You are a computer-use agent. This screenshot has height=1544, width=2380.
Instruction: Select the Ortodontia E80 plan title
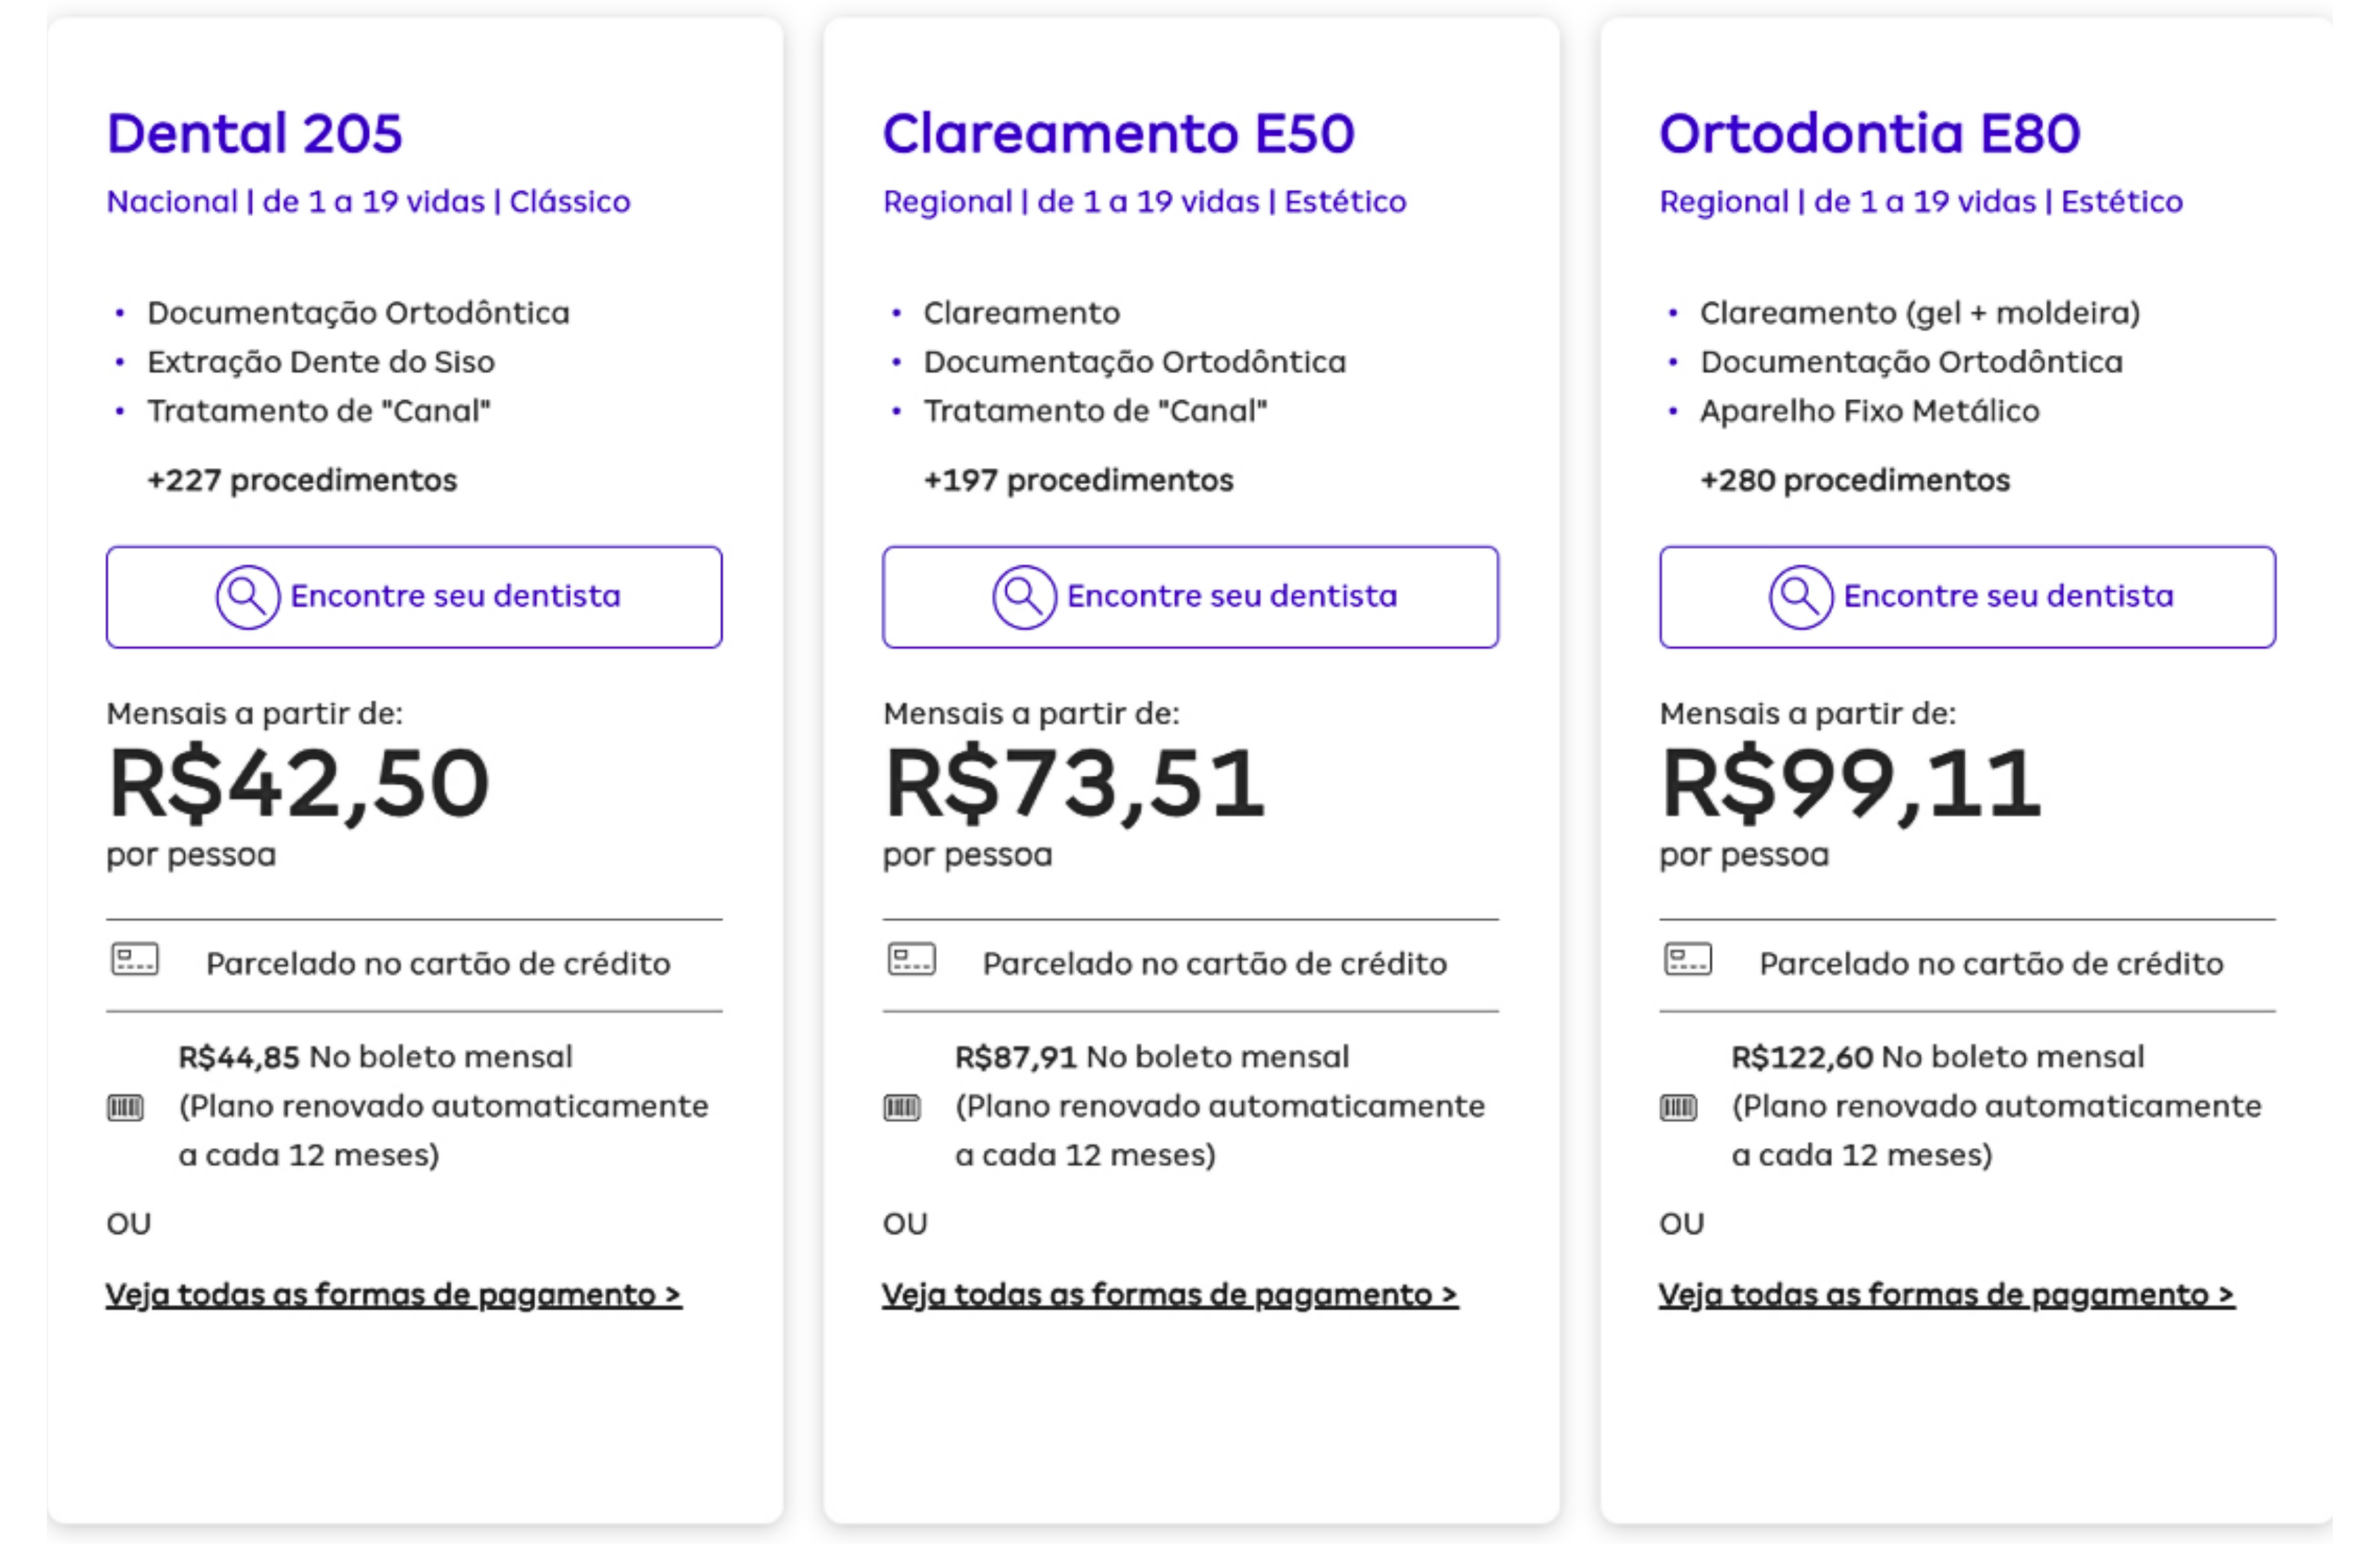point(1870,133)
